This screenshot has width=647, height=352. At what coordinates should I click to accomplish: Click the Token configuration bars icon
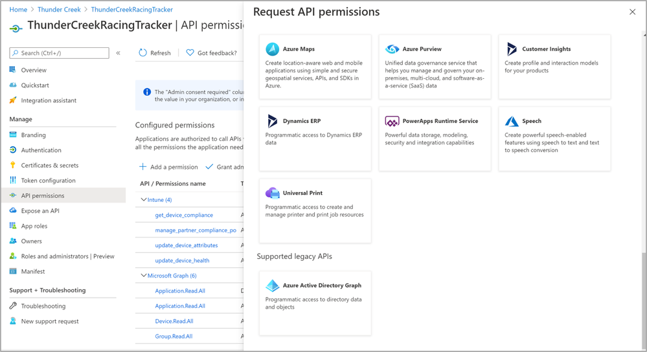13,180
